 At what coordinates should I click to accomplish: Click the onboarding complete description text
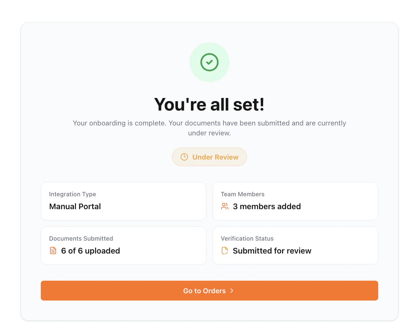[x=209, y=128]
